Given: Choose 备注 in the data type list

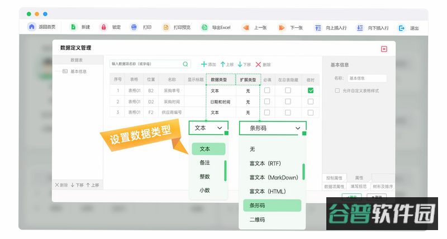Looking at the screenshot, I should [x=205, y=163].
